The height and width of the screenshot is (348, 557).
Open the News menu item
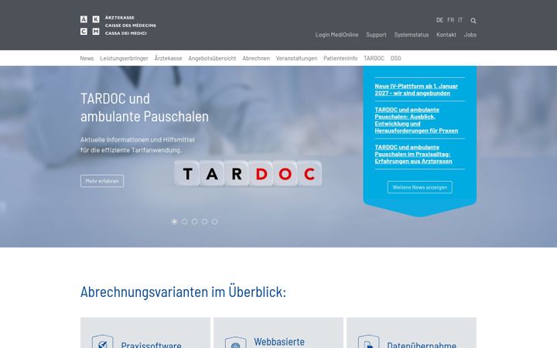point(87,58)
